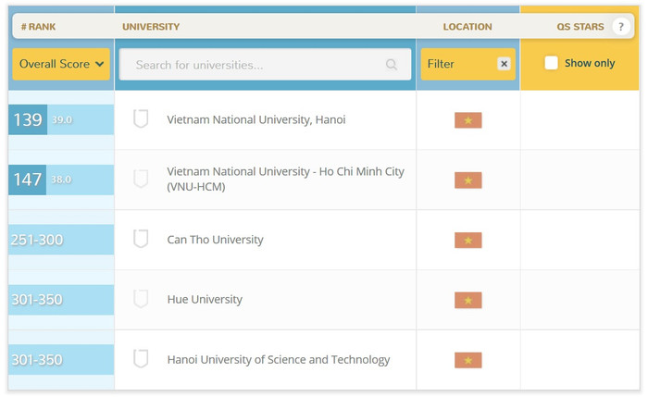The width and height of the screenshot is (648, 397).
Task: Click the QS Stars help question mark
Action: tap(620, 27)
